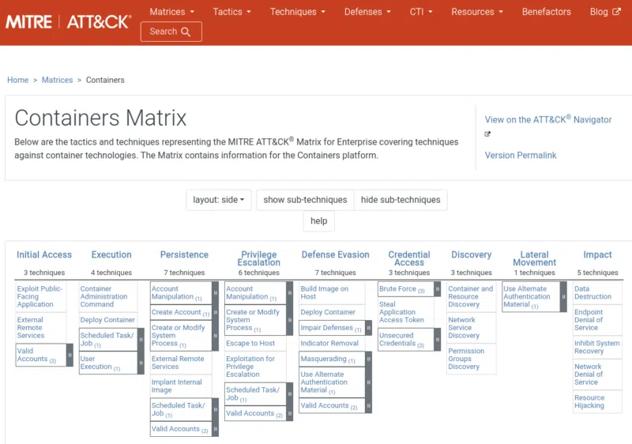The width and height of the screenshot is (632, 444).
Task: Expand handle for Valid Accounts in Defense Evasion
Action: 368,405
